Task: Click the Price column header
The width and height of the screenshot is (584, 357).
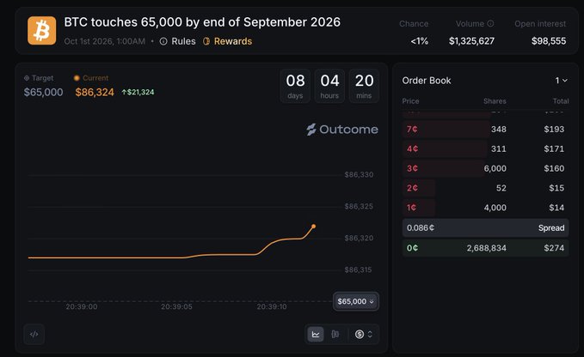Action: (410, 101)
